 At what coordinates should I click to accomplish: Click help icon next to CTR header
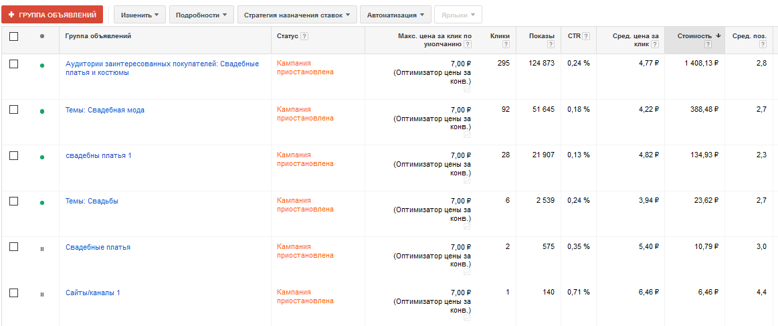tap(586, 36)
